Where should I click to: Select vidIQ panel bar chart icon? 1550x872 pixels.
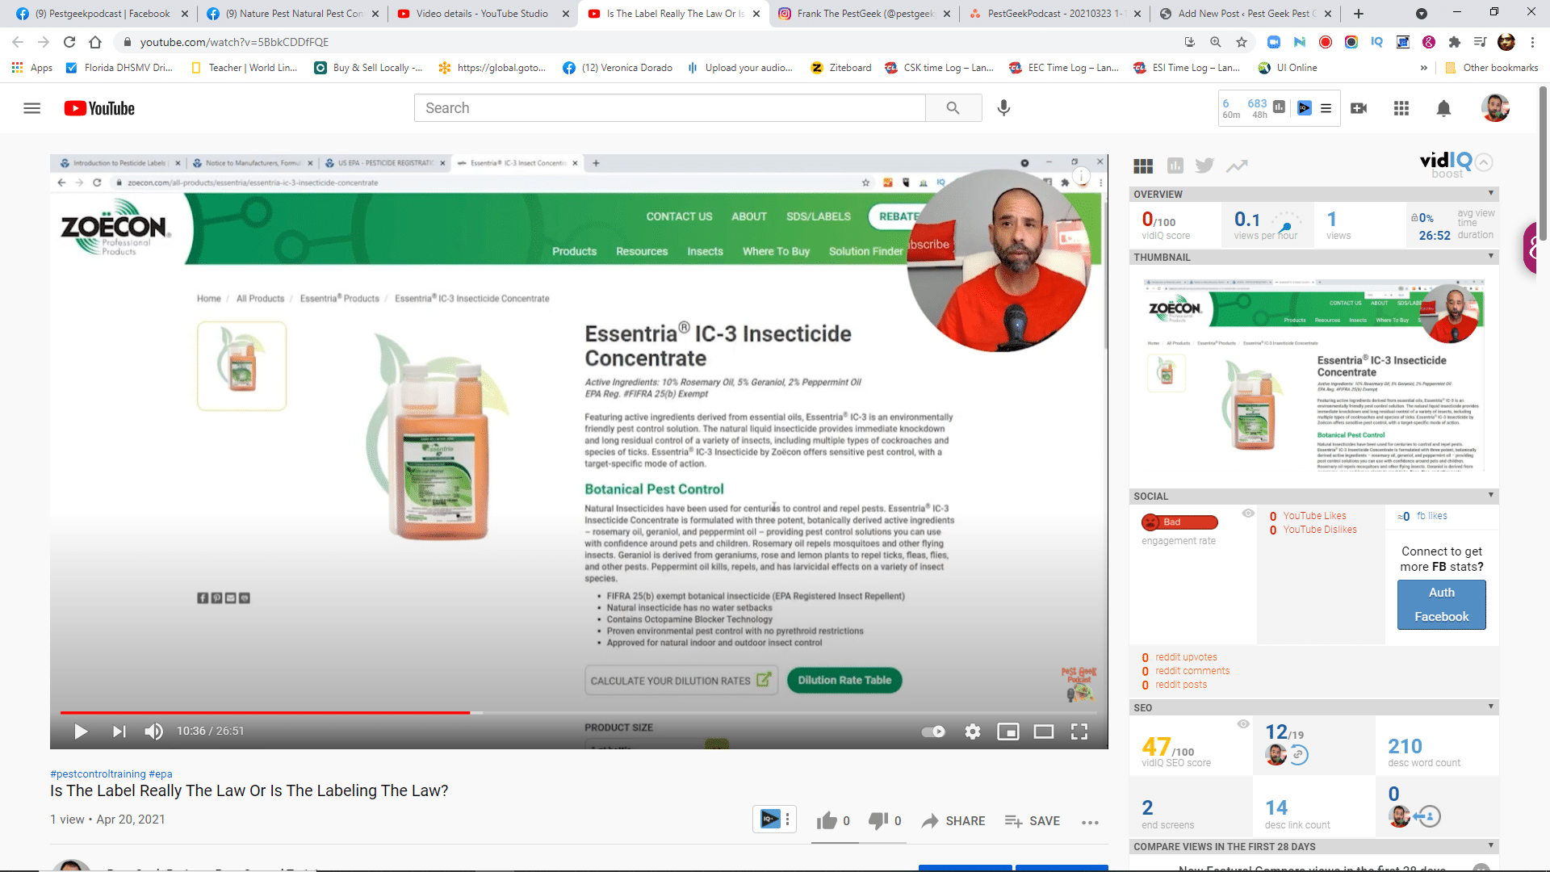click(1175, 166)
